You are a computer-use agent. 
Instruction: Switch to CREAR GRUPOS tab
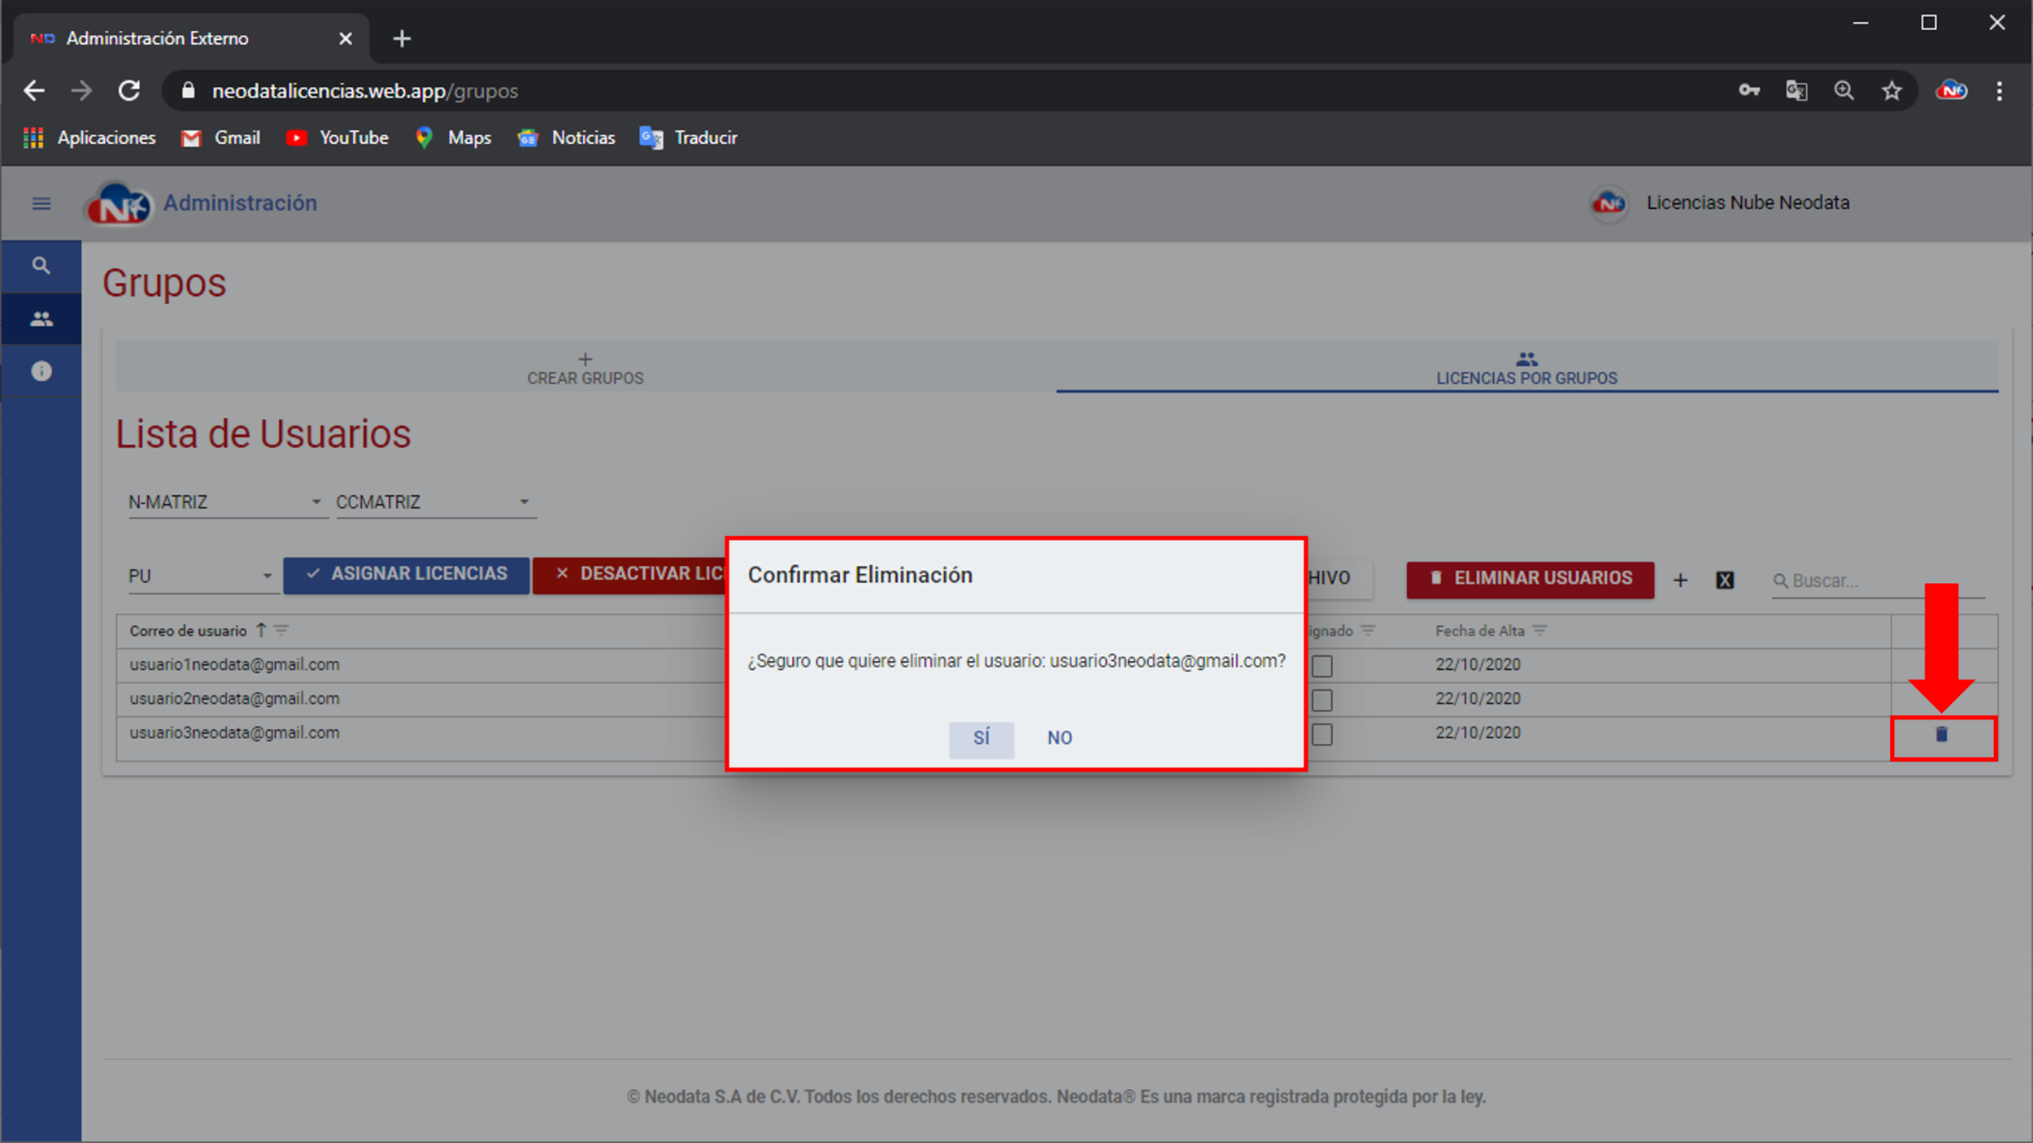pyautogui.click(x=584, y=367)
